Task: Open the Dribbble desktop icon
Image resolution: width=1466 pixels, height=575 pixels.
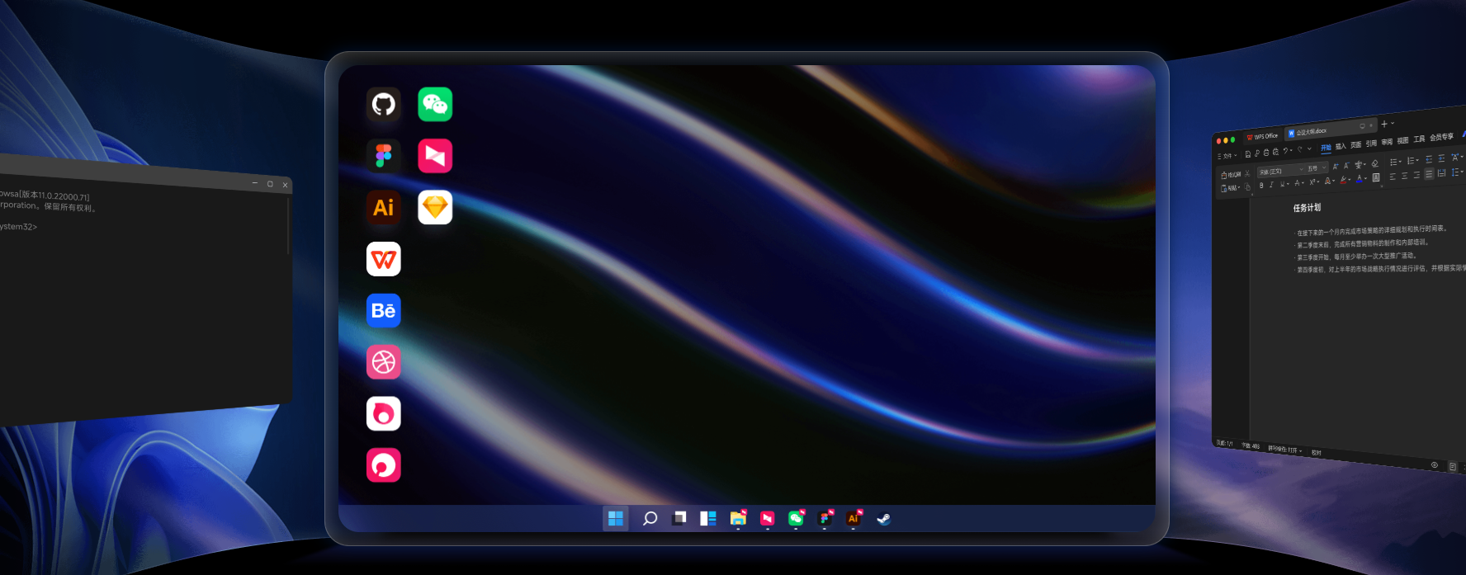Action: click(383, 362)
